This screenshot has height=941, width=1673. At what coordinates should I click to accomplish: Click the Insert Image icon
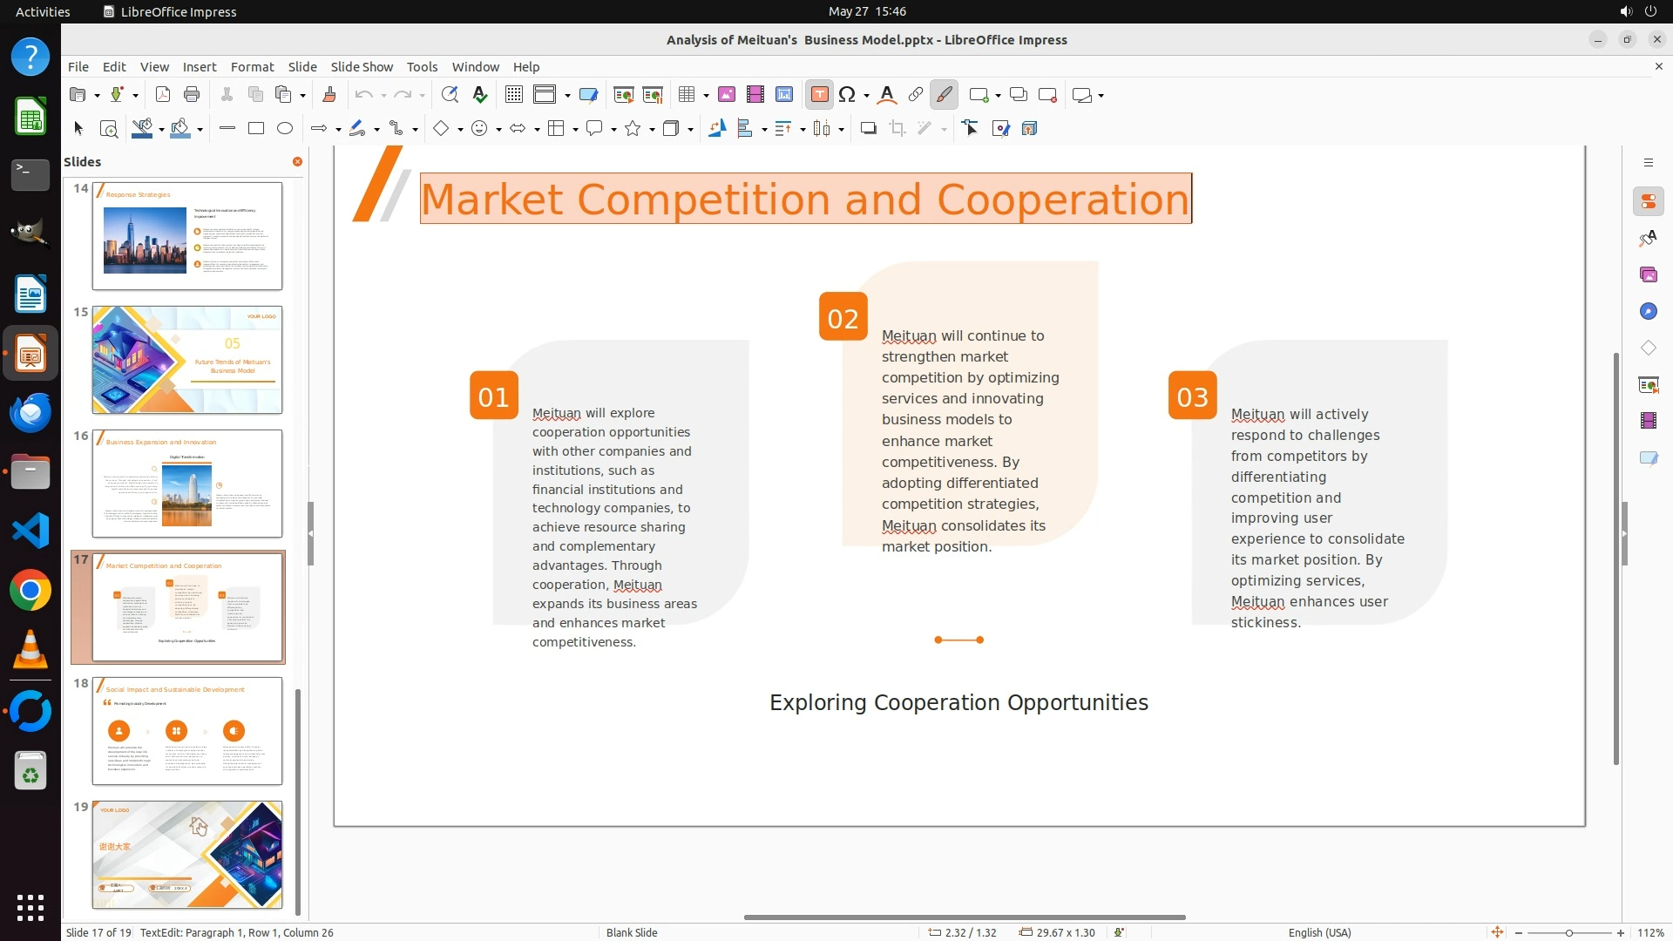(726, 95)
